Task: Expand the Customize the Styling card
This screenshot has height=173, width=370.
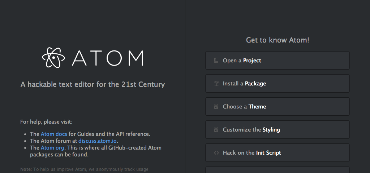Action: [277, 130]
